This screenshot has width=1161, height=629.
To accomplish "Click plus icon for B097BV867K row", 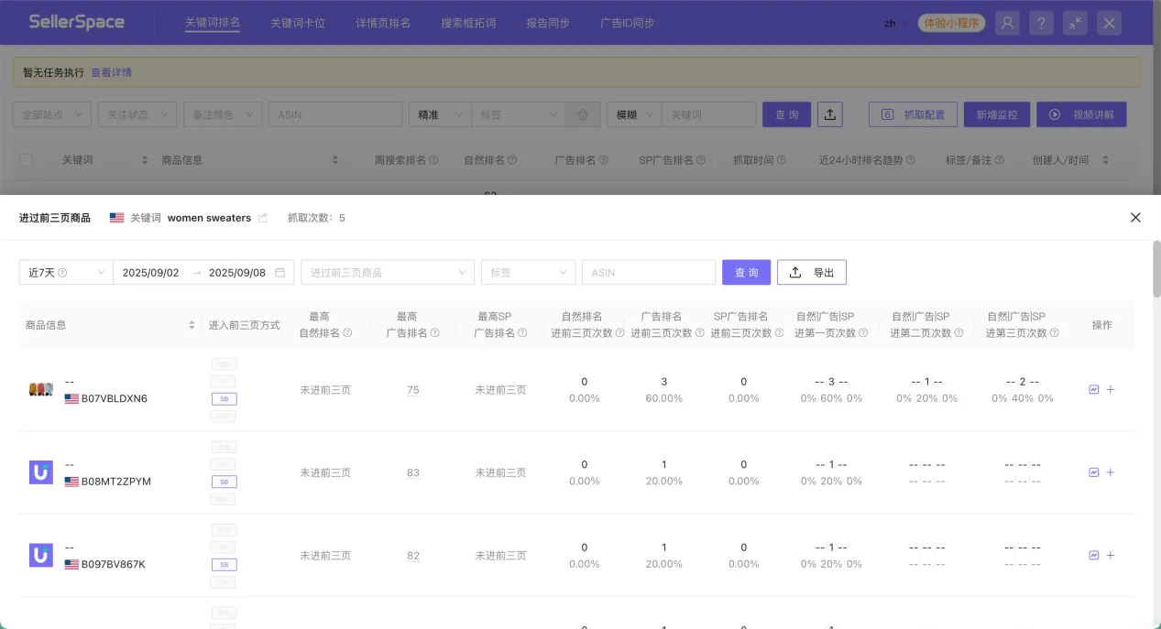I will [x=1111, y=555].
